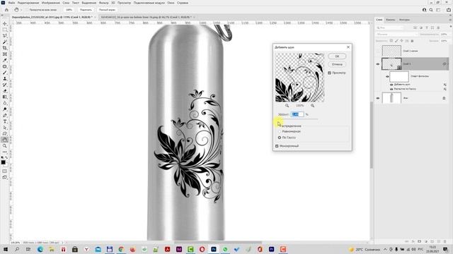Hide the Слой 1 layer eye icon

[378, 64]
